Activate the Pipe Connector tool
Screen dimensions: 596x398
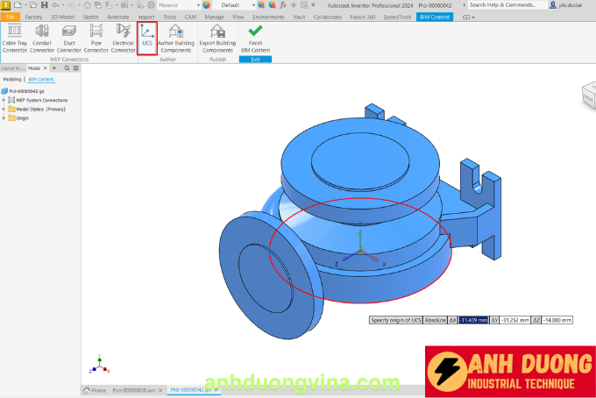[96, 39]
